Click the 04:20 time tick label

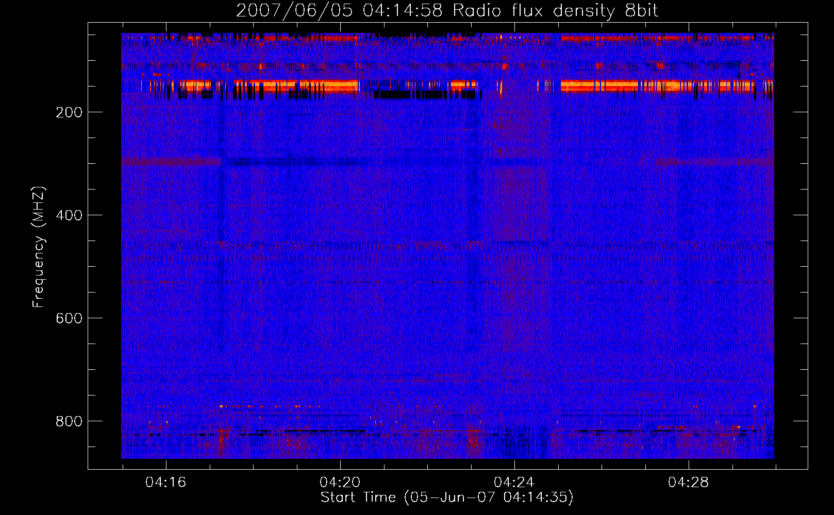[340, 483]
